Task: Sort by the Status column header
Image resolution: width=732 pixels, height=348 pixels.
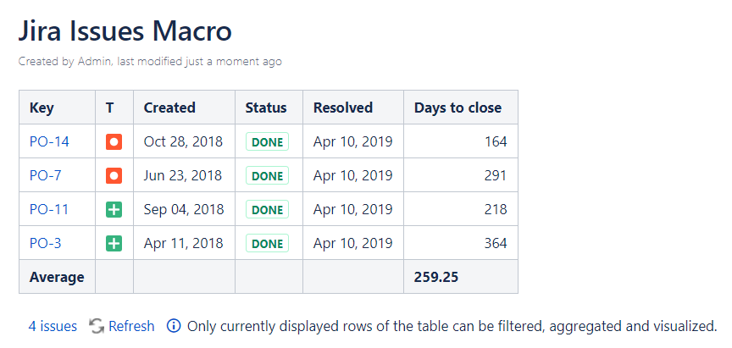Action: coord(266,108)
